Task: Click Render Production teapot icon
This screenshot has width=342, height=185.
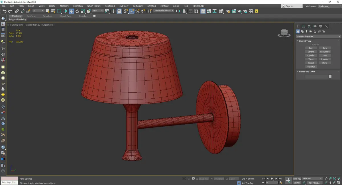Action: [x=239, y=11]
